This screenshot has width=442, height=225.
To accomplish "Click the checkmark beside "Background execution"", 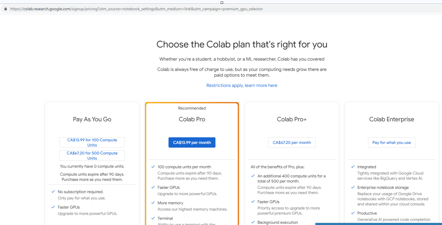I will 253,222.
